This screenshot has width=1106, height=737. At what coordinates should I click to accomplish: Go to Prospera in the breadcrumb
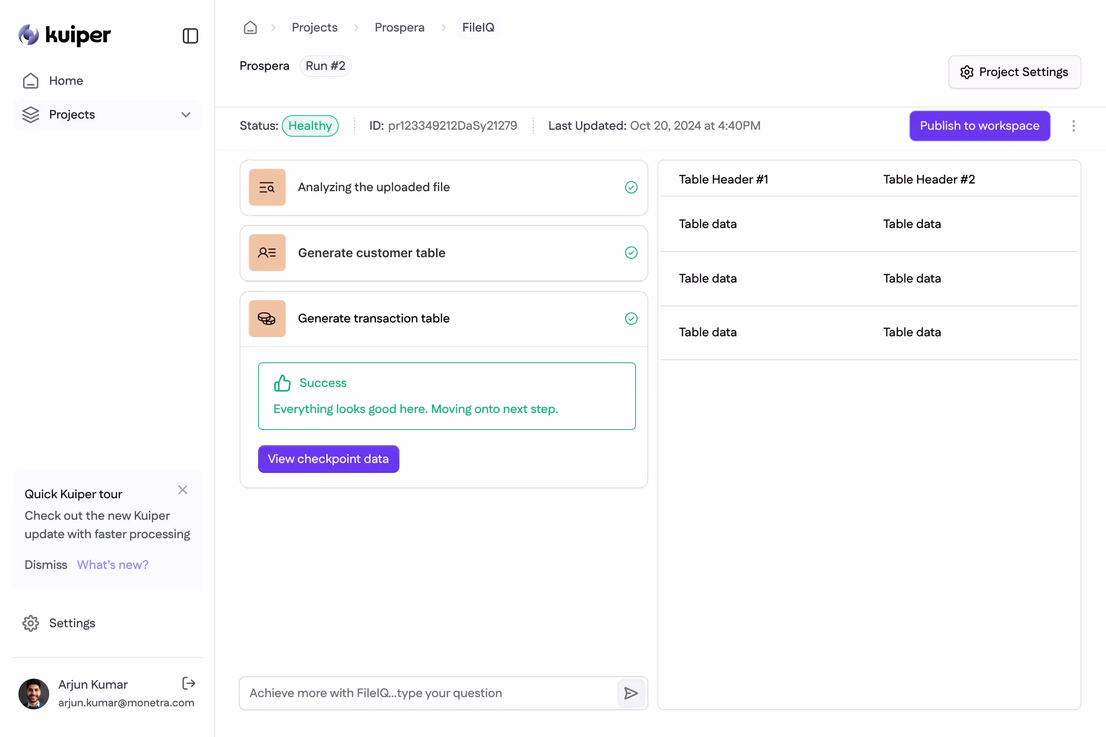(399, 27)
